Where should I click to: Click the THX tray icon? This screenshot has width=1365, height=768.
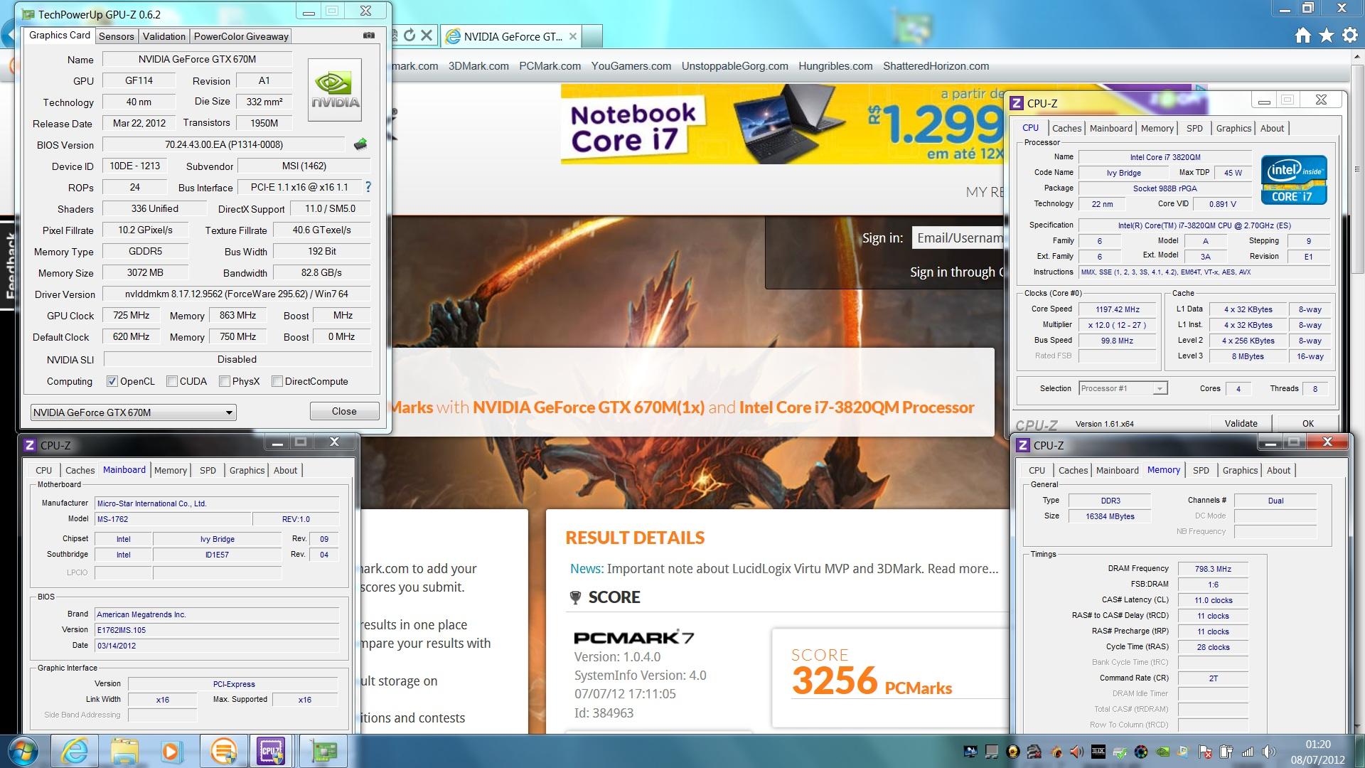pyautogui.click(x=1098, y=752)
